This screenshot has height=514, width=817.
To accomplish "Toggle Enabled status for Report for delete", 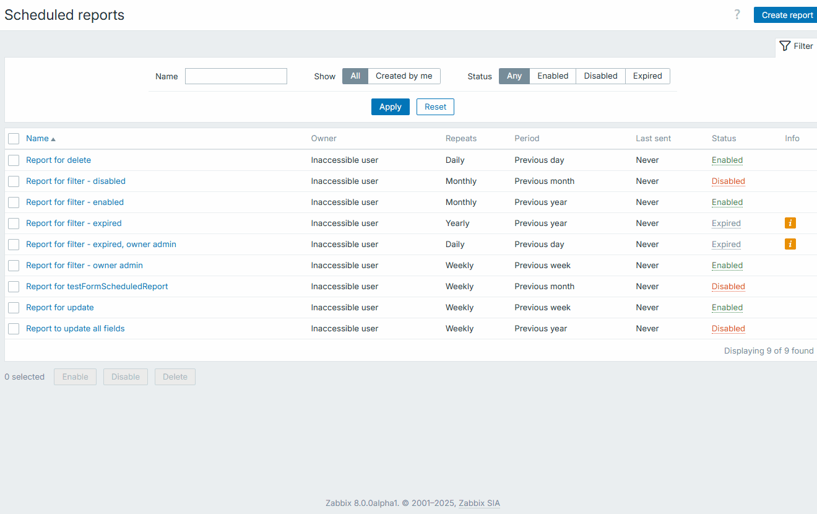I will tap(727, 160).
